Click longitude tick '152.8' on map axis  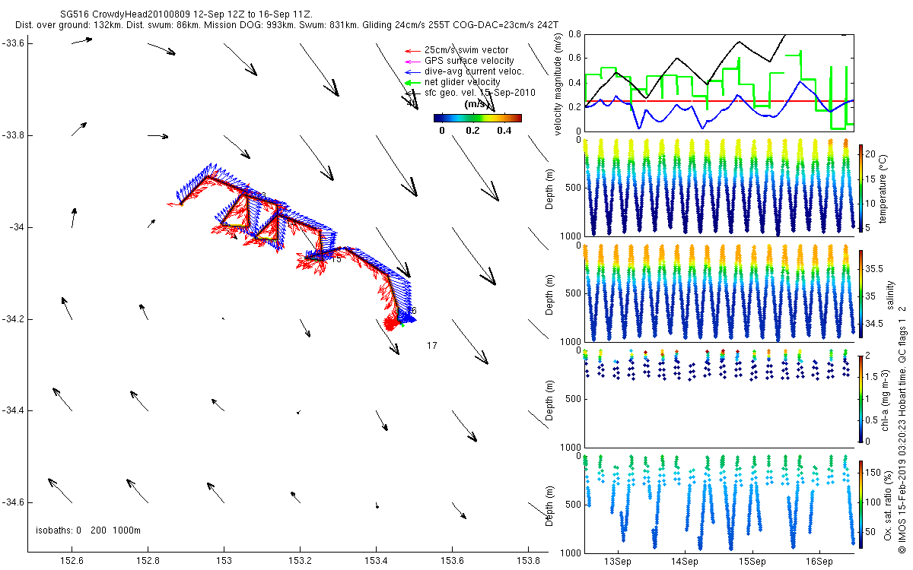point(148,561)
